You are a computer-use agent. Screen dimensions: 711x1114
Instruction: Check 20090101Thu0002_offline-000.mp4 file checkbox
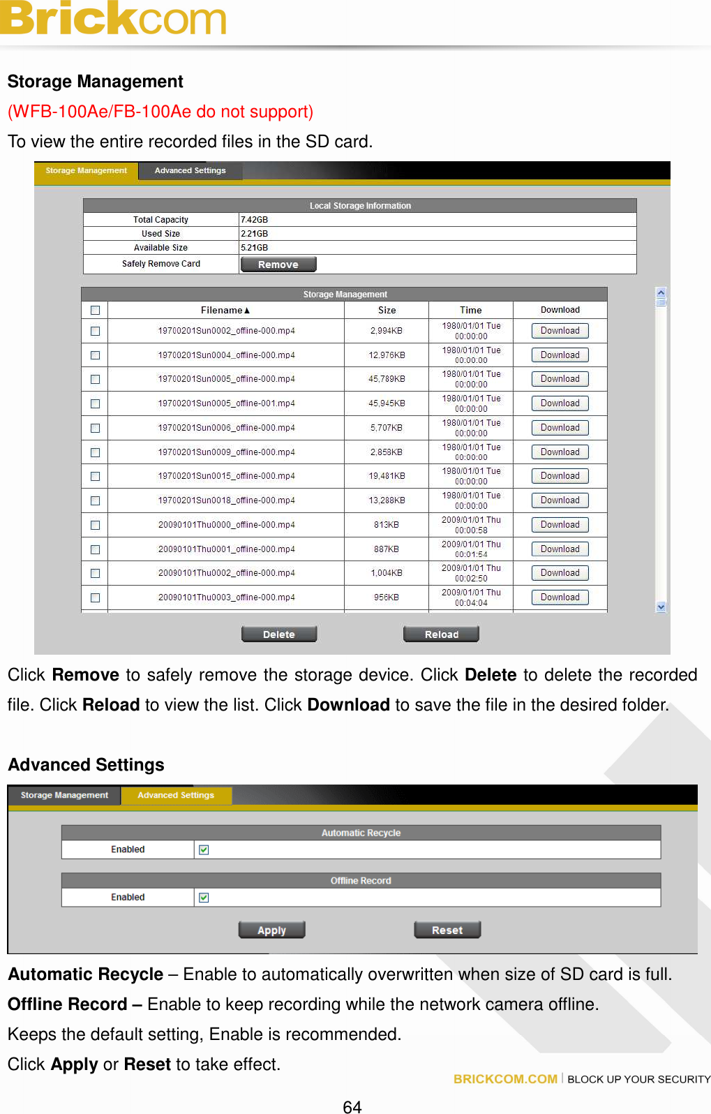pyautogui.click(x=96, y=573)
